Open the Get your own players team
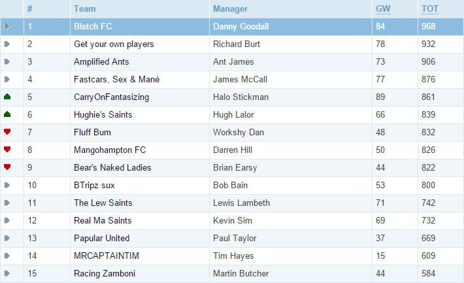This screenshot has width=464, height=283. tap(114, 44)
